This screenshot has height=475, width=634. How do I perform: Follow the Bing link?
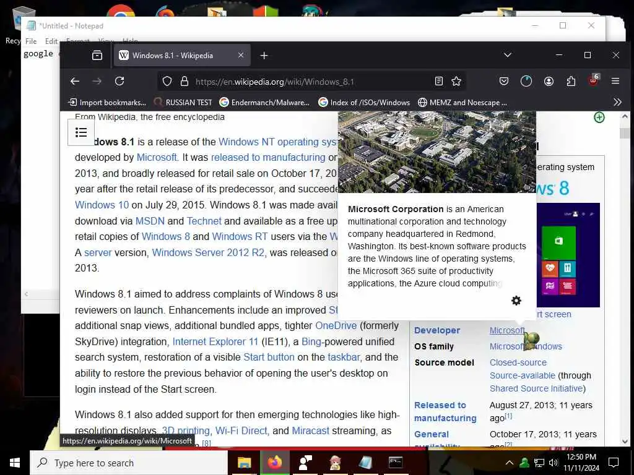pyautogui.click(x=311, y=341)
